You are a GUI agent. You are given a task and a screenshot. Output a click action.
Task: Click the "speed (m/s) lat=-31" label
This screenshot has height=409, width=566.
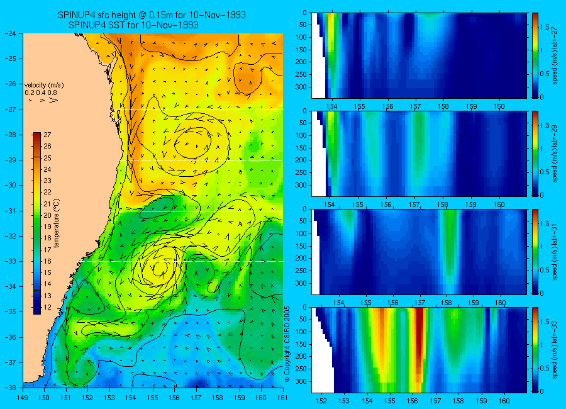point(555,252)
